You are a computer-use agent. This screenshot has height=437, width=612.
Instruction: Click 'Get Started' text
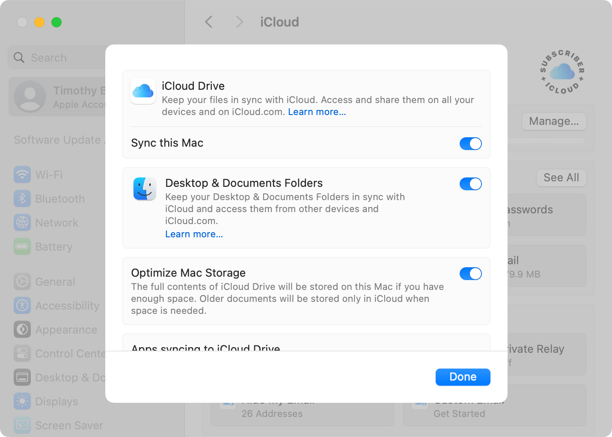[459, 413]
